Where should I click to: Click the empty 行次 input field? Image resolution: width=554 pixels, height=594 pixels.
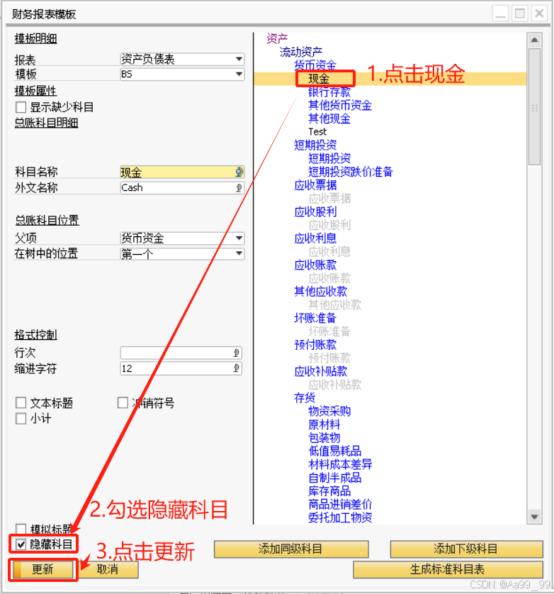point(181,353)
